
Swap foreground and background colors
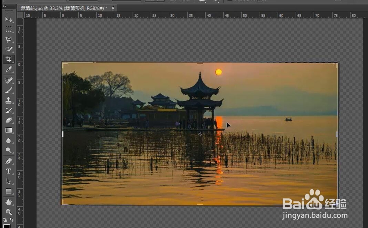(11, 220)
